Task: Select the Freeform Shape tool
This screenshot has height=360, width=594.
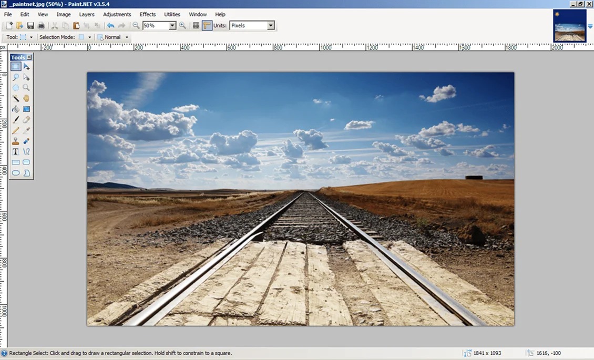Action: tap(26, 173)
